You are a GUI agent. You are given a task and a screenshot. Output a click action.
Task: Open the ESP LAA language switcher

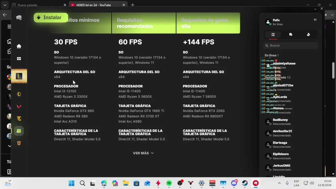(x=297, y=183)
